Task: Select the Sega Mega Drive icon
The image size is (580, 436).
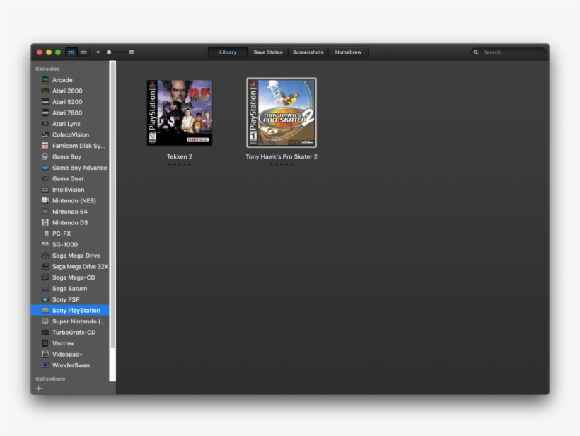Action: click(x=45, y=256)
